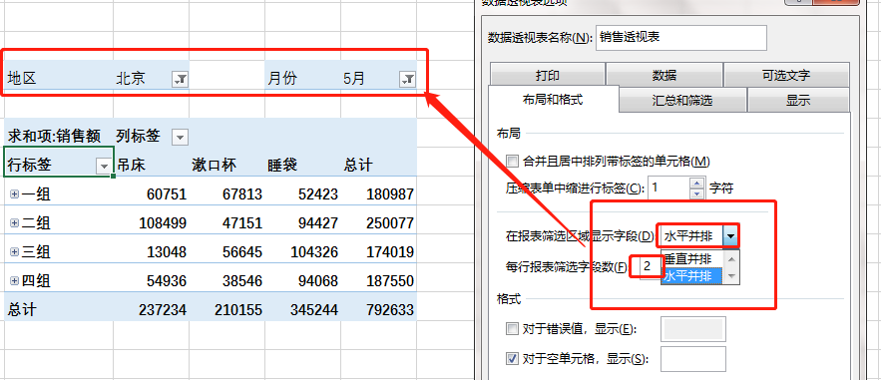The height and width of the screenshot is (380, 881).
Task: Click the 压缩表单中缩进行标签 value field
Action: [668, 188]
